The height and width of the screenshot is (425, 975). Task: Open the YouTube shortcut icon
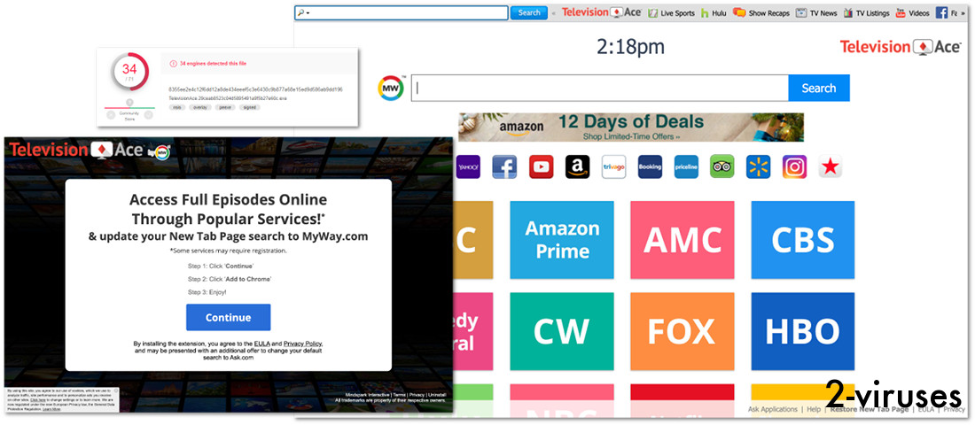(541, 167)
